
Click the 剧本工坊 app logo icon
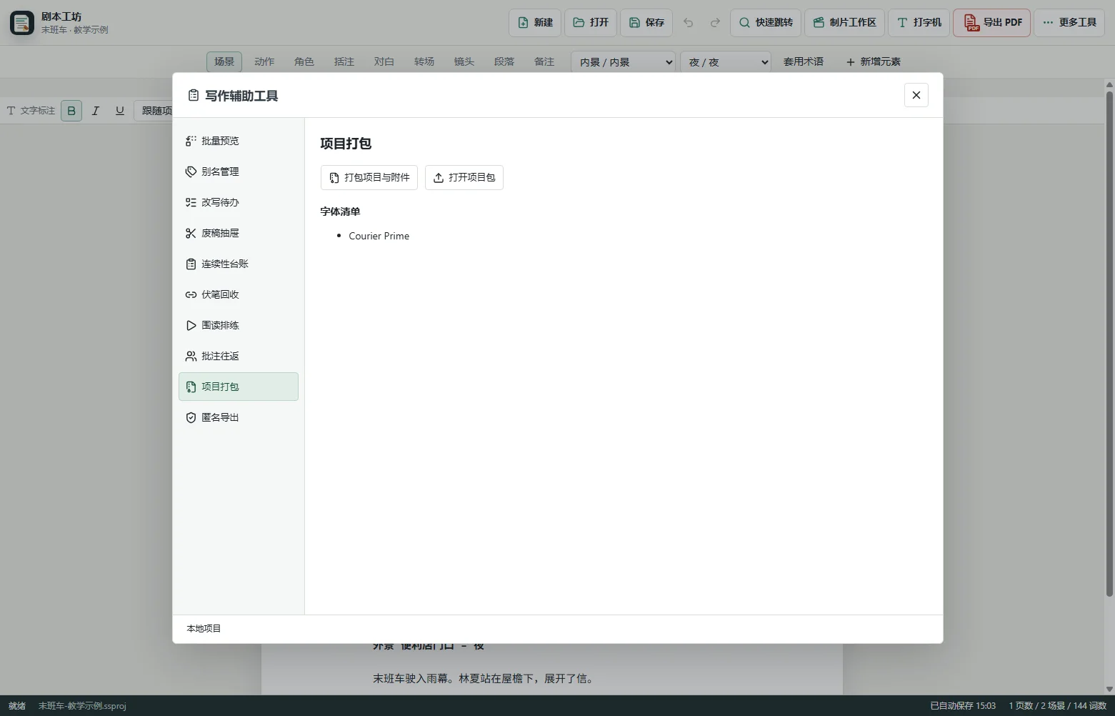coord(22,23)
